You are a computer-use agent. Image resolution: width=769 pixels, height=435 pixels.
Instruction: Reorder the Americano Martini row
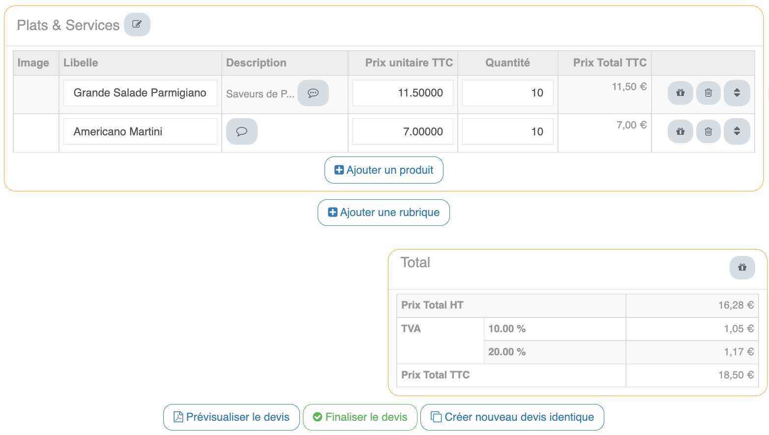pyautogui.click(x=737, y=131)
